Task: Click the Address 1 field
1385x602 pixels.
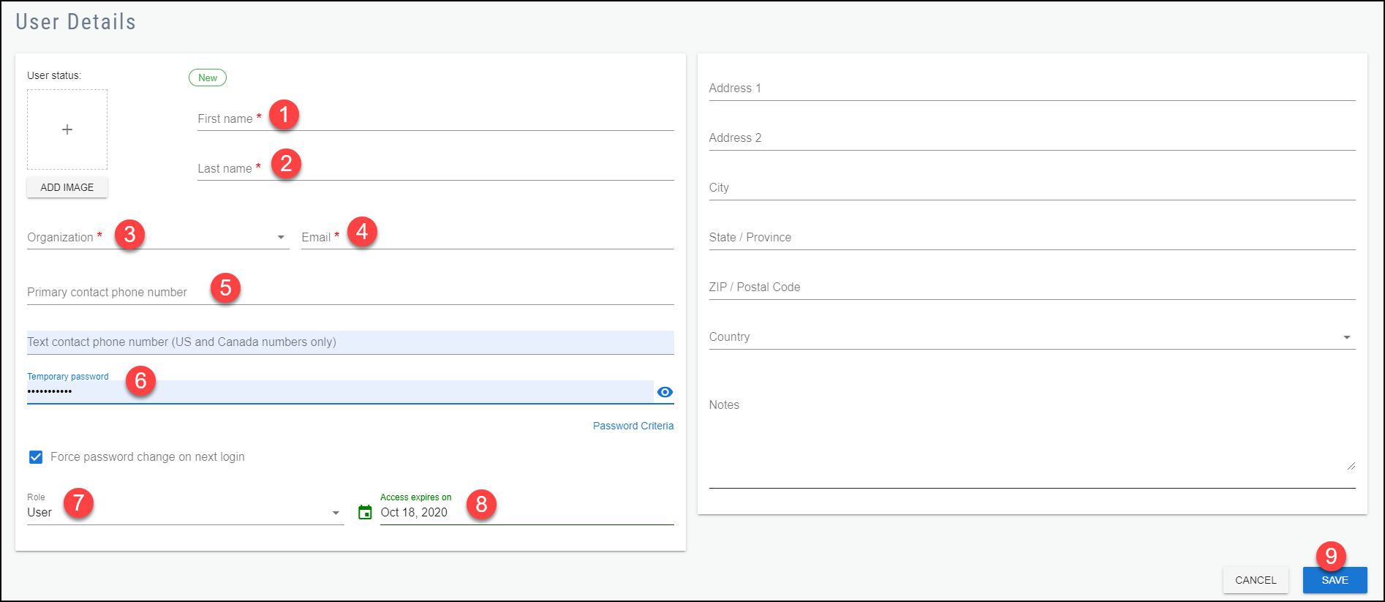Action: tap(1032, 88)
